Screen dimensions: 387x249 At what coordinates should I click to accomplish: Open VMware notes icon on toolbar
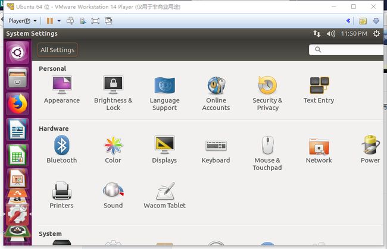click(x=363, y=21)
